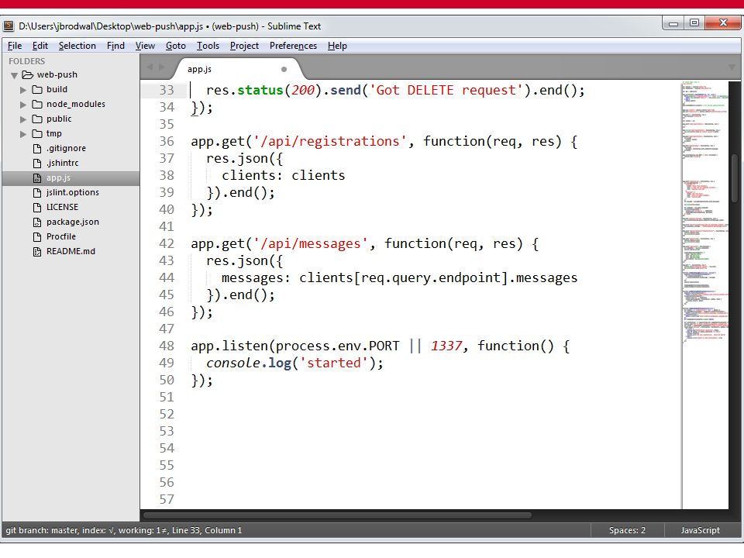744x558 pixels.
Task: Click the vertical scrollbar thumb
Action: point(735,178)
